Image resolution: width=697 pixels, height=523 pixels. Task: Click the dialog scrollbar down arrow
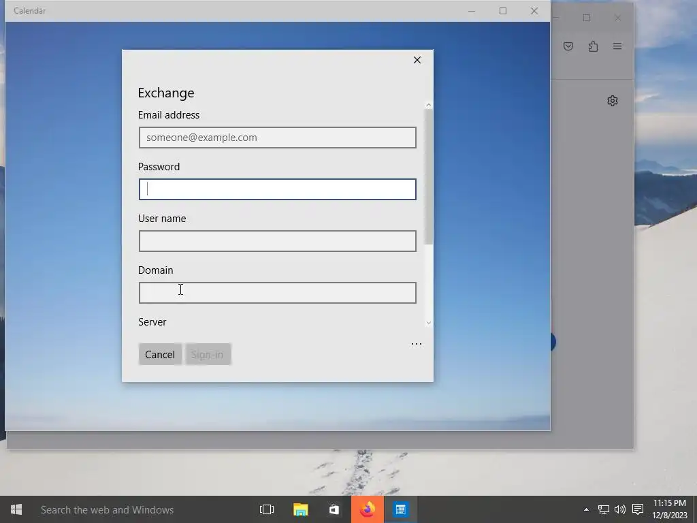(429, 323)
